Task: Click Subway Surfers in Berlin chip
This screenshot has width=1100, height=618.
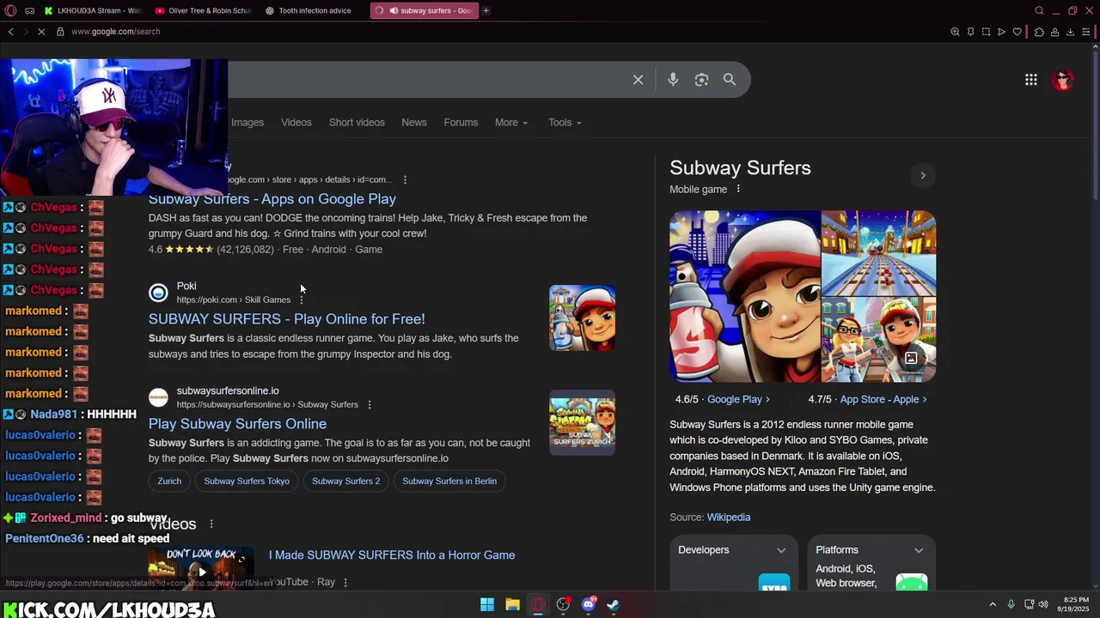Action: pyautogui.click(x=449, y=481)
